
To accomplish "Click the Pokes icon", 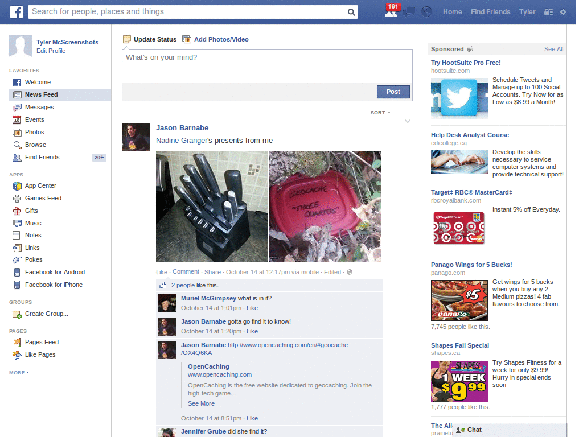I will pos(17,259).
